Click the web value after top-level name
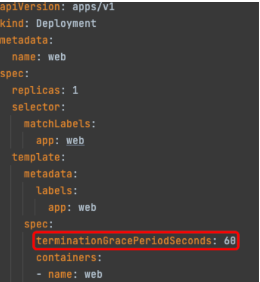The height and width of the screenshot is (282, 260). (57, 57)
